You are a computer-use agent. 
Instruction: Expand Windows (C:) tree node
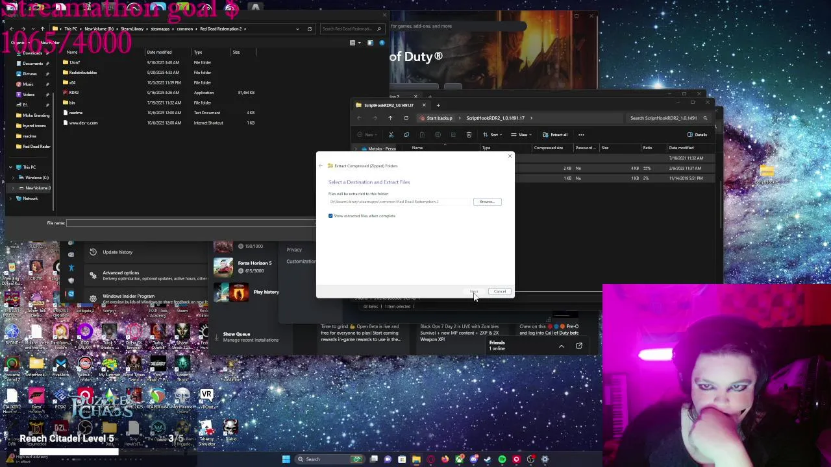click(14, 178)
